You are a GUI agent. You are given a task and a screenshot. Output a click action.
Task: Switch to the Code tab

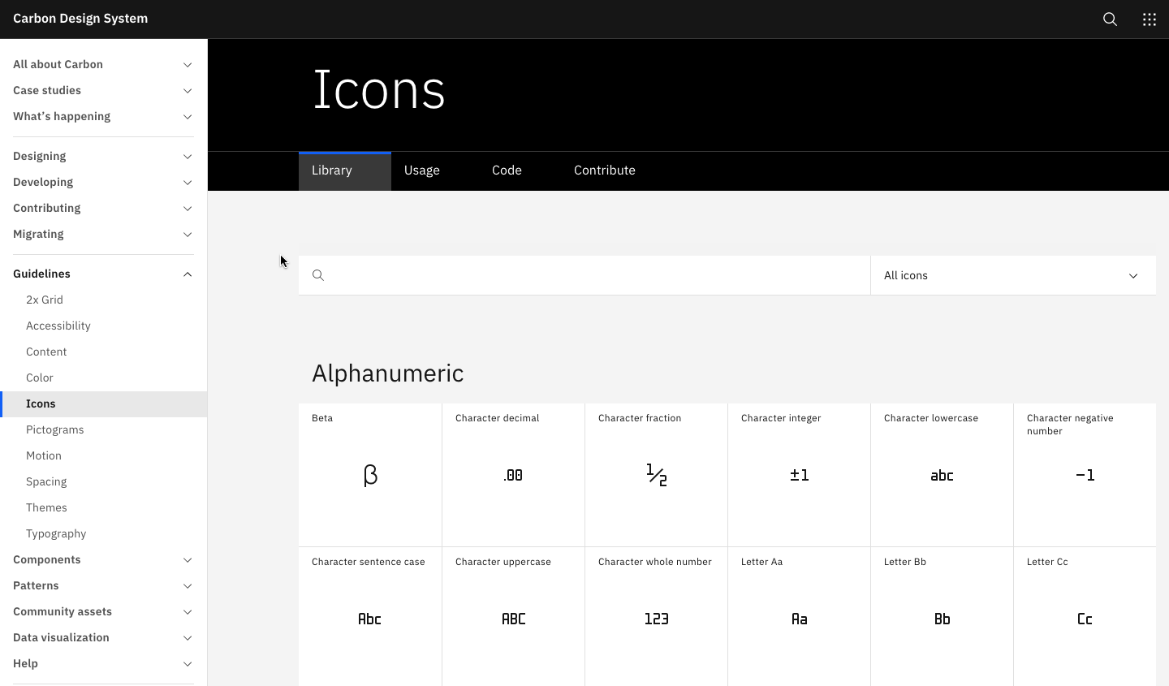[507, 170]
